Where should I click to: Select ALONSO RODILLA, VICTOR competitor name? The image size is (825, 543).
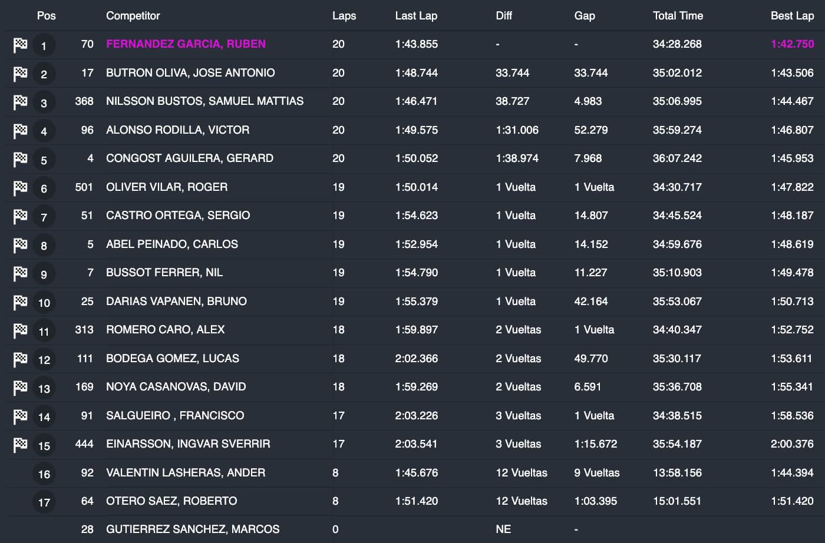pyautogui.click(x=177, y=130)
